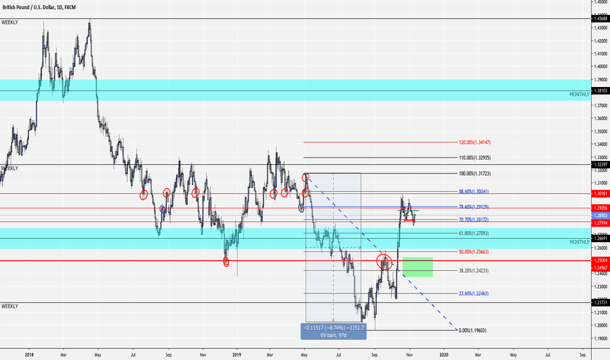This screenshot has height=360, width=610.
Task: Click the 2020 label on time axis
Action: coord(444,354)
